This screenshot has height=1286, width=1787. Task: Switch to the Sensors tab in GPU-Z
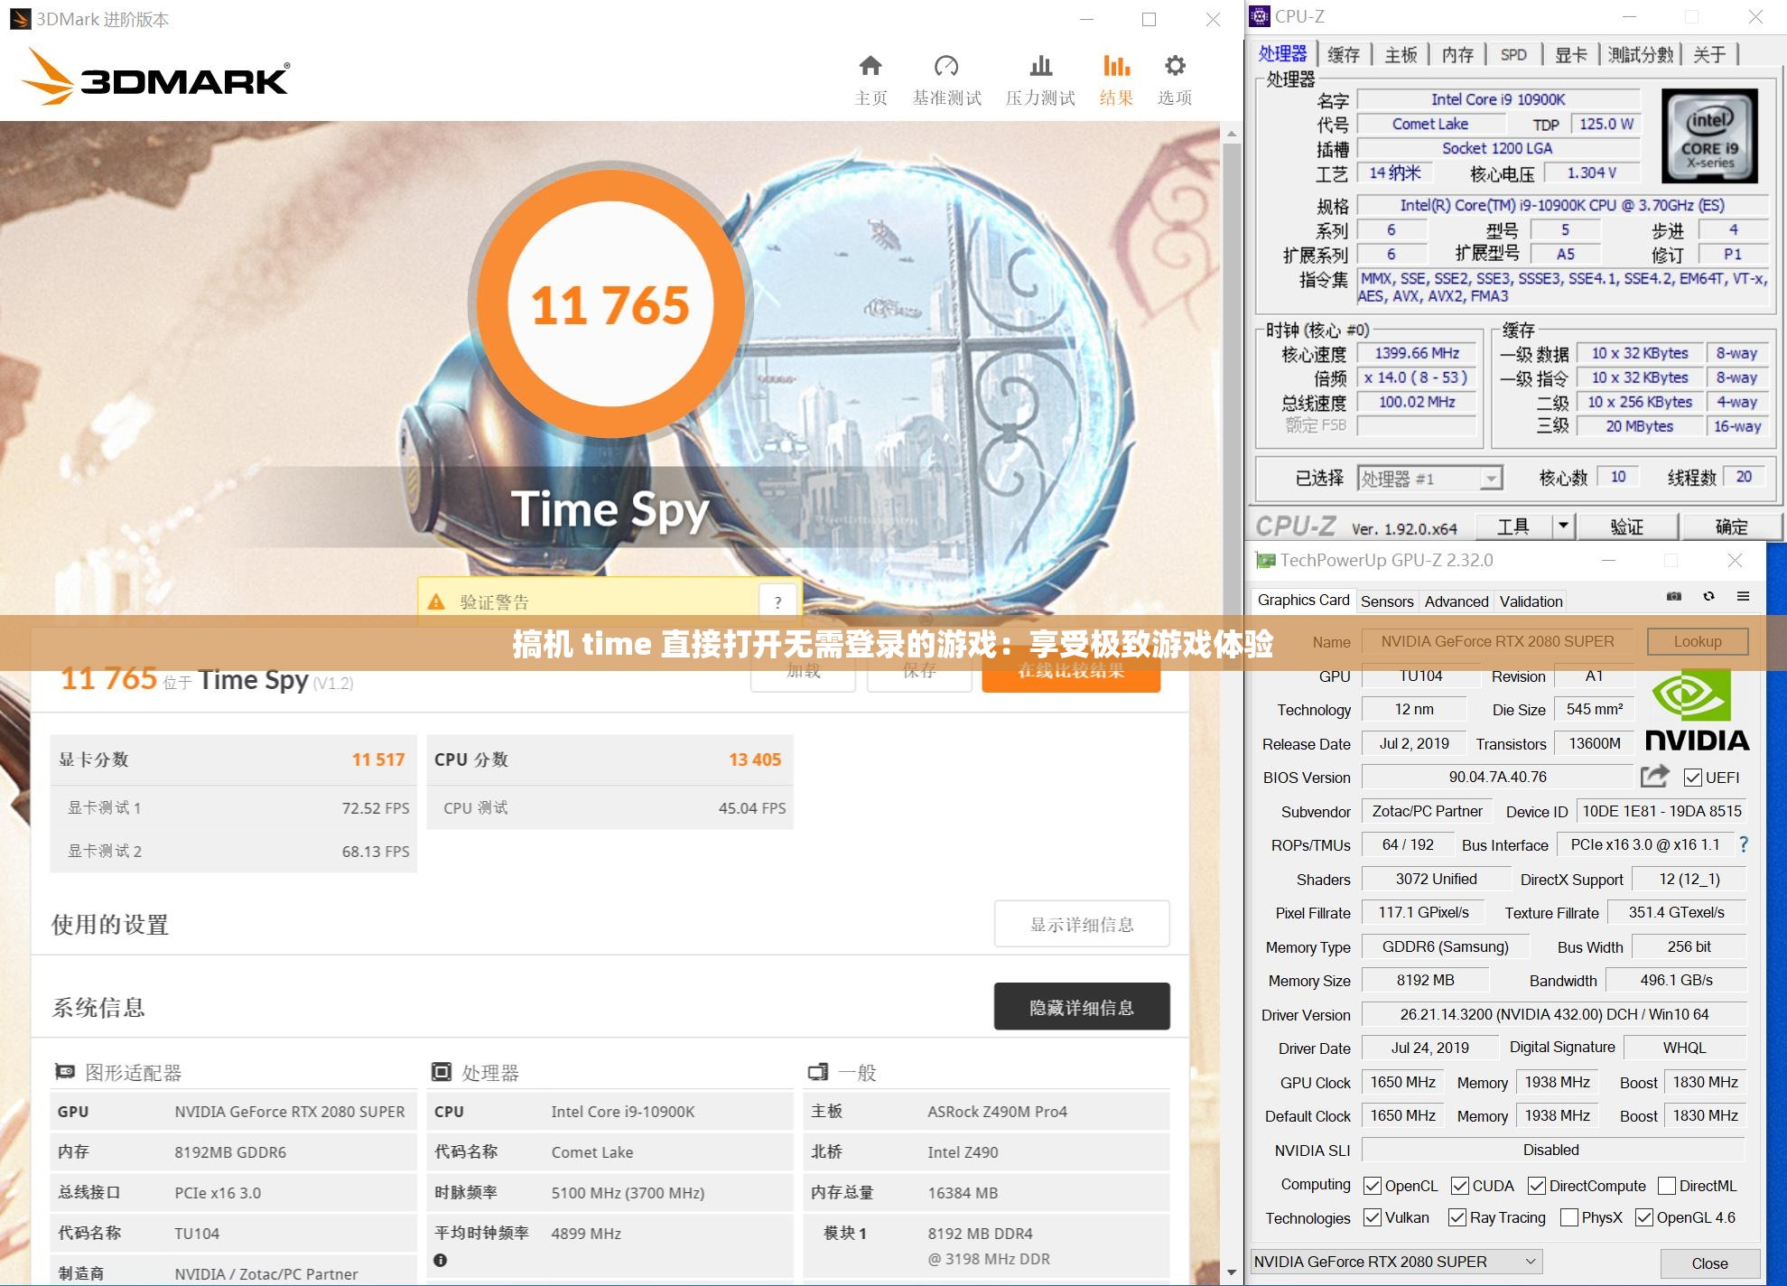pyautogui.click(x=1387, y=601)
